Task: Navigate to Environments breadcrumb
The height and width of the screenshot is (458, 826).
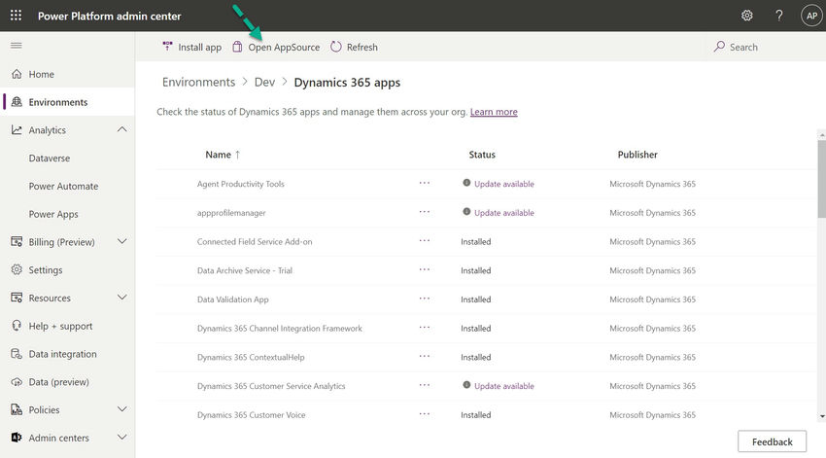Action: pyautogui.click(x=198, y=83)
